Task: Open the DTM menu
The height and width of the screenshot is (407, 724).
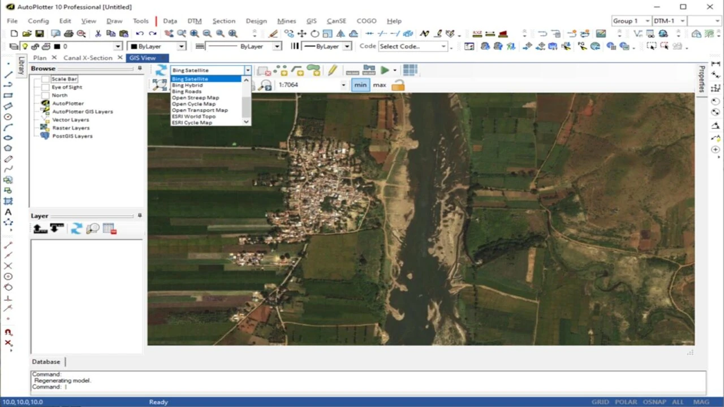Action: tap(194, 21)
